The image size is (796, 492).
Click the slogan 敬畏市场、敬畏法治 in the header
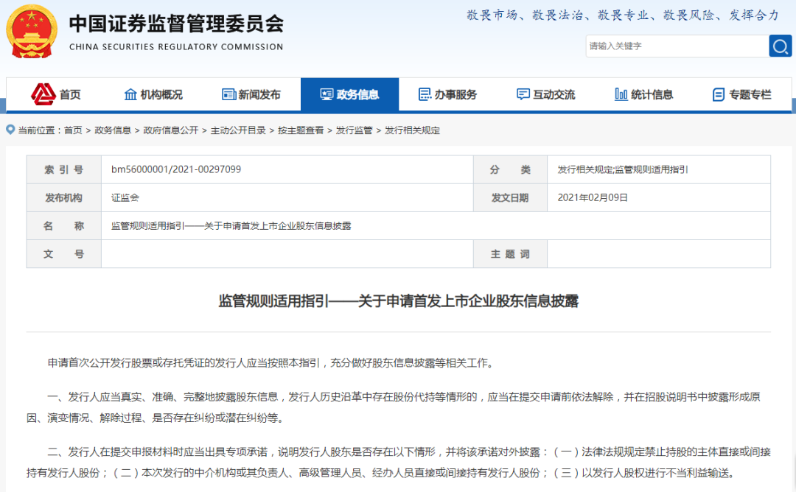point(622,15)
